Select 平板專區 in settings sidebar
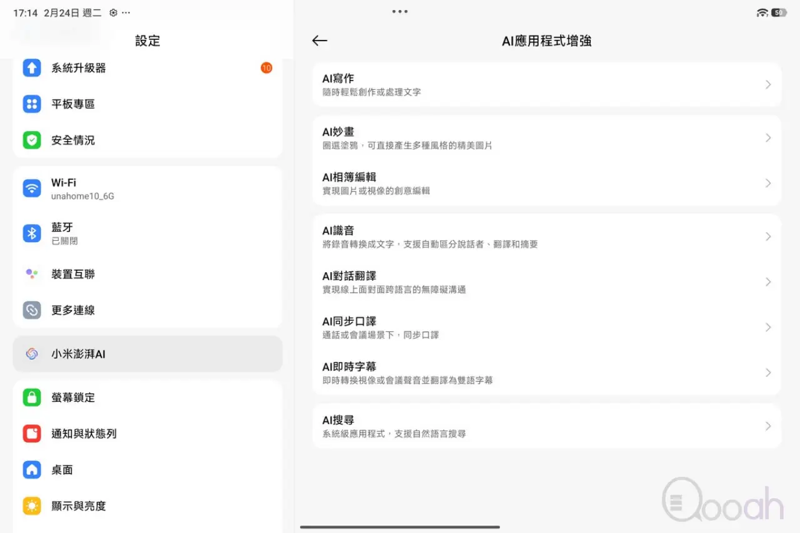This screenshot has height=533, width=800. tap(147, 104)
